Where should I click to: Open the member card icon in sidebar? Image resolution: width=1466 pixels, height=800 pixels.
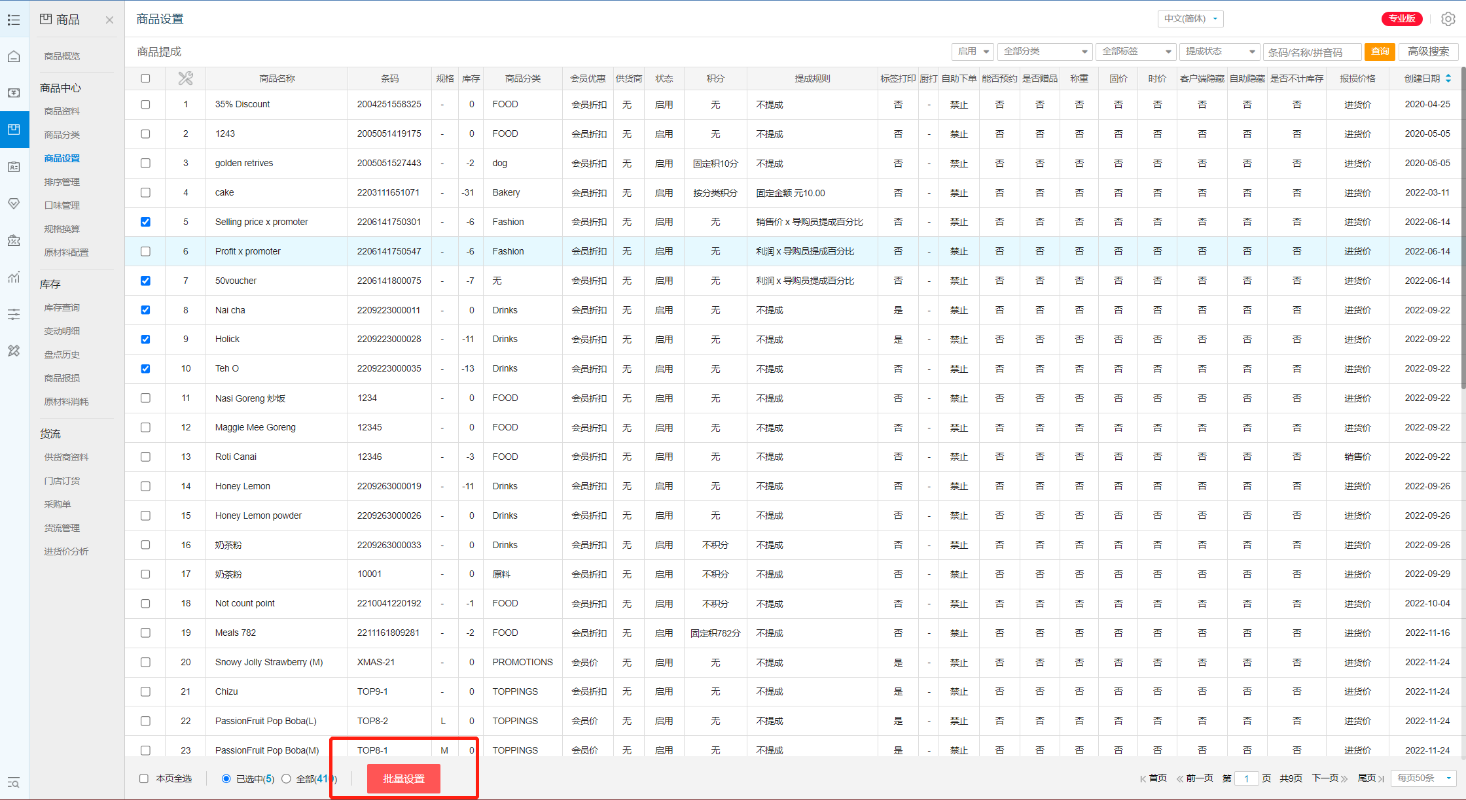(14, 167)
